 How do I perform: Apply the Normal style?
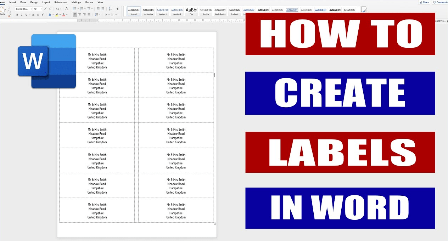pos(134,11)
